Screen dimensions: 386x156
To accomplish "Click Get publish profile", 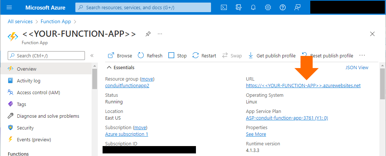I will coord(272,56).
